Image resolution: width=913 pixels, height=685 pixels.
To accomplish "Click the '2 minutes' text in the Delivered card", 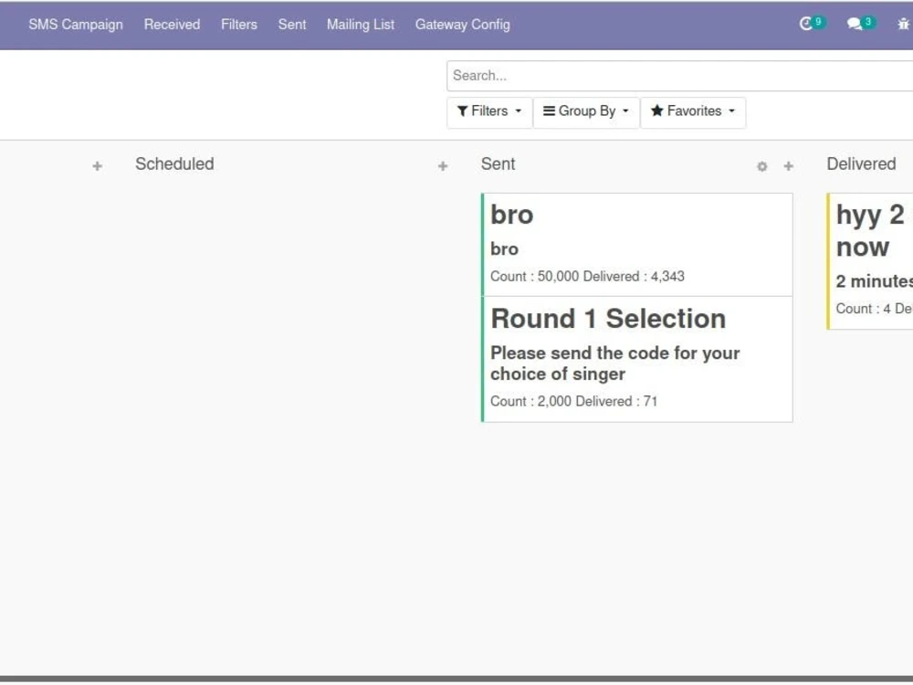I will pos(874,282).
